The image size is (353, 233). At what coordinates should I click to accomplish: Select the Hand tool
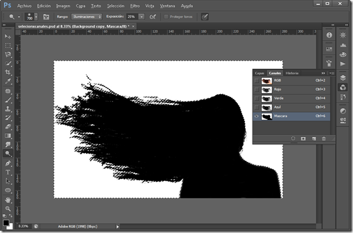pos(8,200)
